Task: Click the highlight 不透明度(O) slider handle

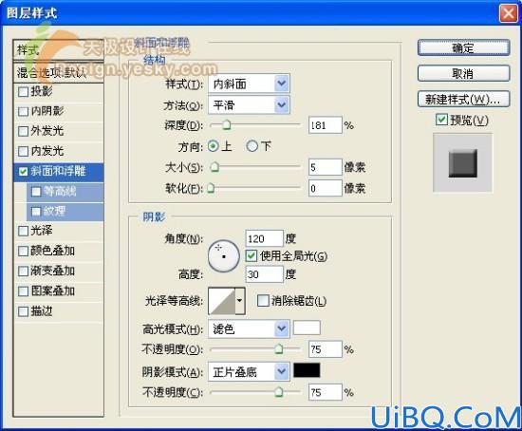Action: [279, 349]
